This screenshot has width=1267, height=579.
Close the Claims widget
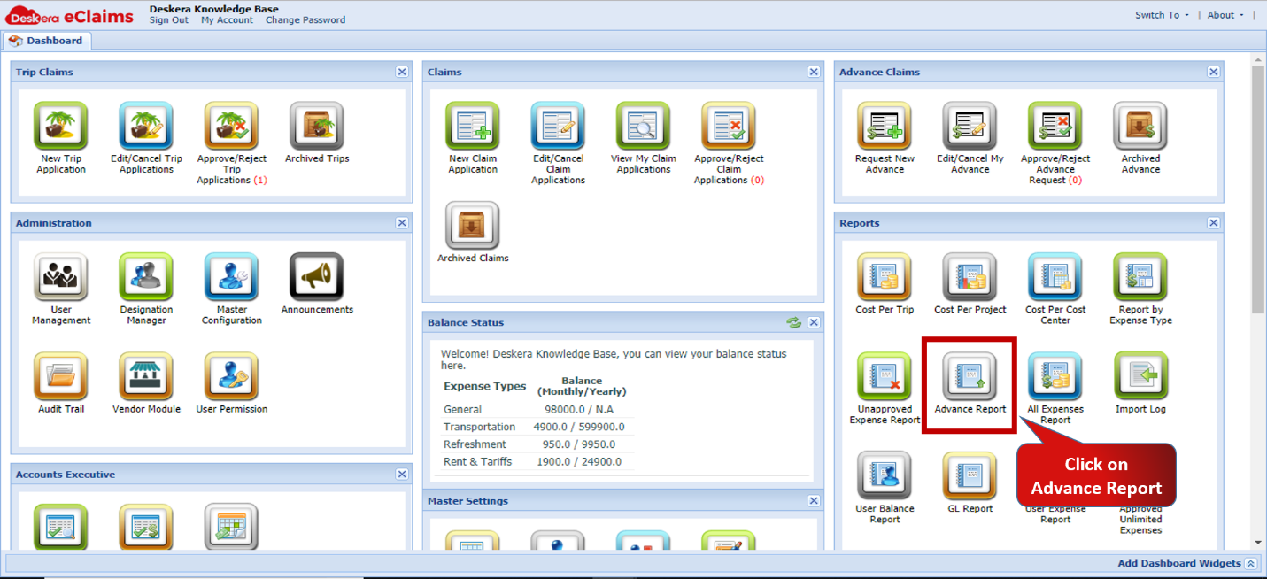click(814, 72)
